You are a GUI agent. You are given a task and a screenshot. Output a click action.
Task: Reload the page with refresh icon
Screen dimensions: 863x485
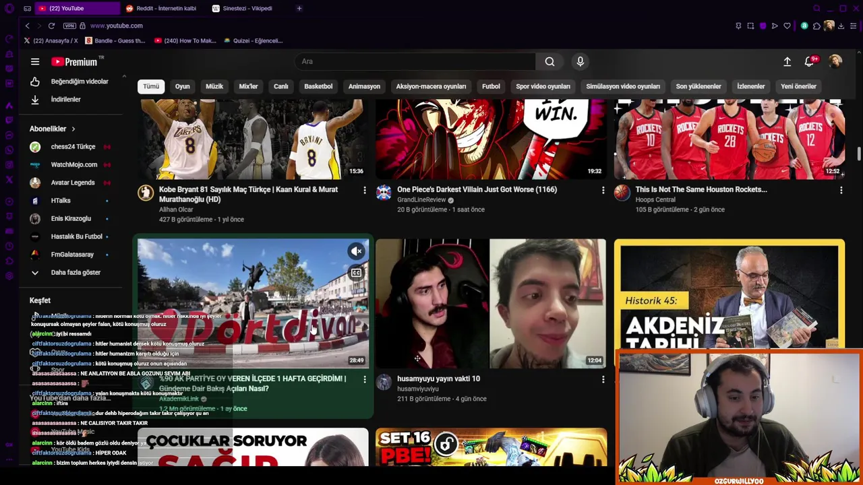pos(51,26)
